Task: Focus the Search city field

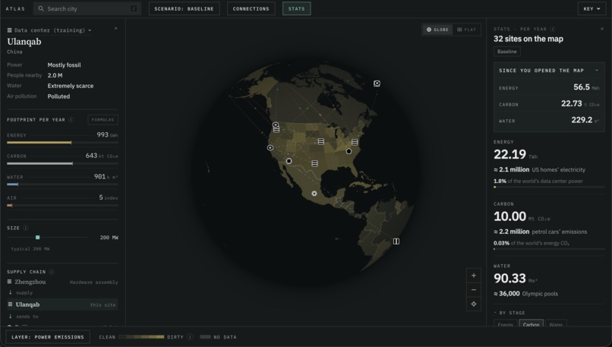Action: click(x=87, y=8)
